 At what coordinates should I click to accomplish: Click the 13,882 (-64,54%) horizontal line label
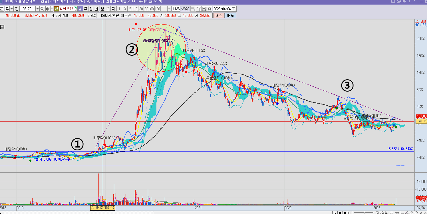point(400,149)
